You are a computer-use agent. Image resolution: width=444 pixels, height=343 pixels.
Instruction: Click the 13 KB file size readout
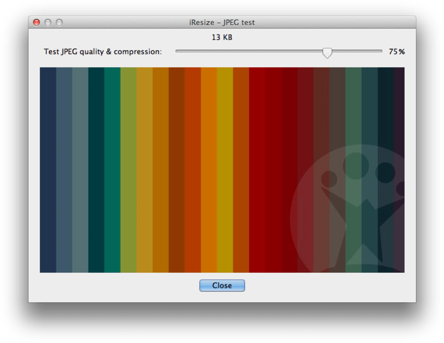click(222, 38)
